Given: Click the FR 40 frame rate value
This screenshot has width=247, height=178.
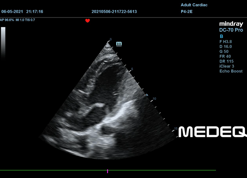Looking at the screenshot, I should pyautogui.click(x=225, y=56).
